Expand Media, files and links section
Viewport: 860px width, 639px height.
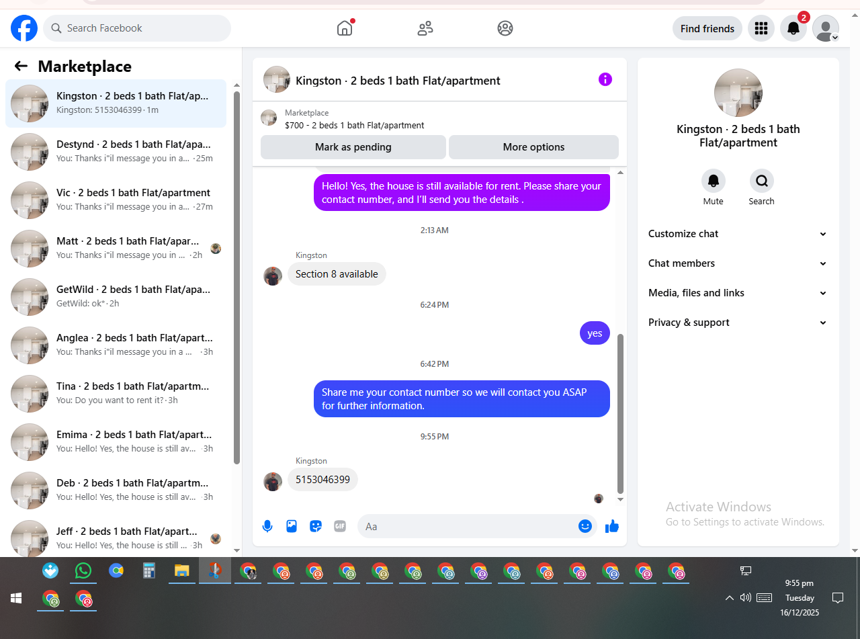(x=738, y=293)
